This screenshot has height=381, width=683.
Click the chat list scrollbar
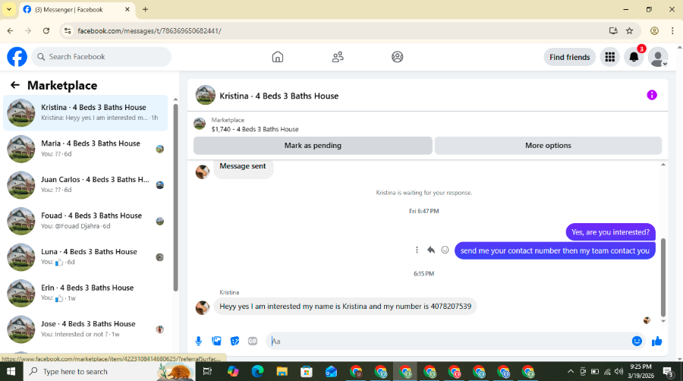175,197
